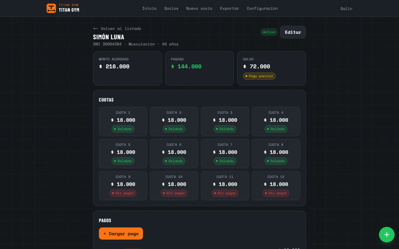Viewport: 399px width, 249px height.
Task: Open Configuración from the top navigation
Action: pos(262,9)
